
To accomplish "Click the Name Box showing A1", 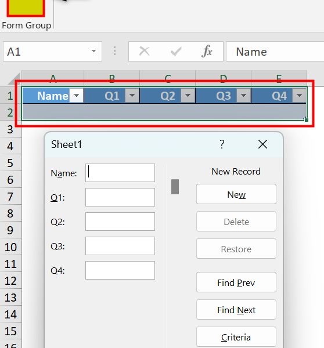I will pos(52,52).
